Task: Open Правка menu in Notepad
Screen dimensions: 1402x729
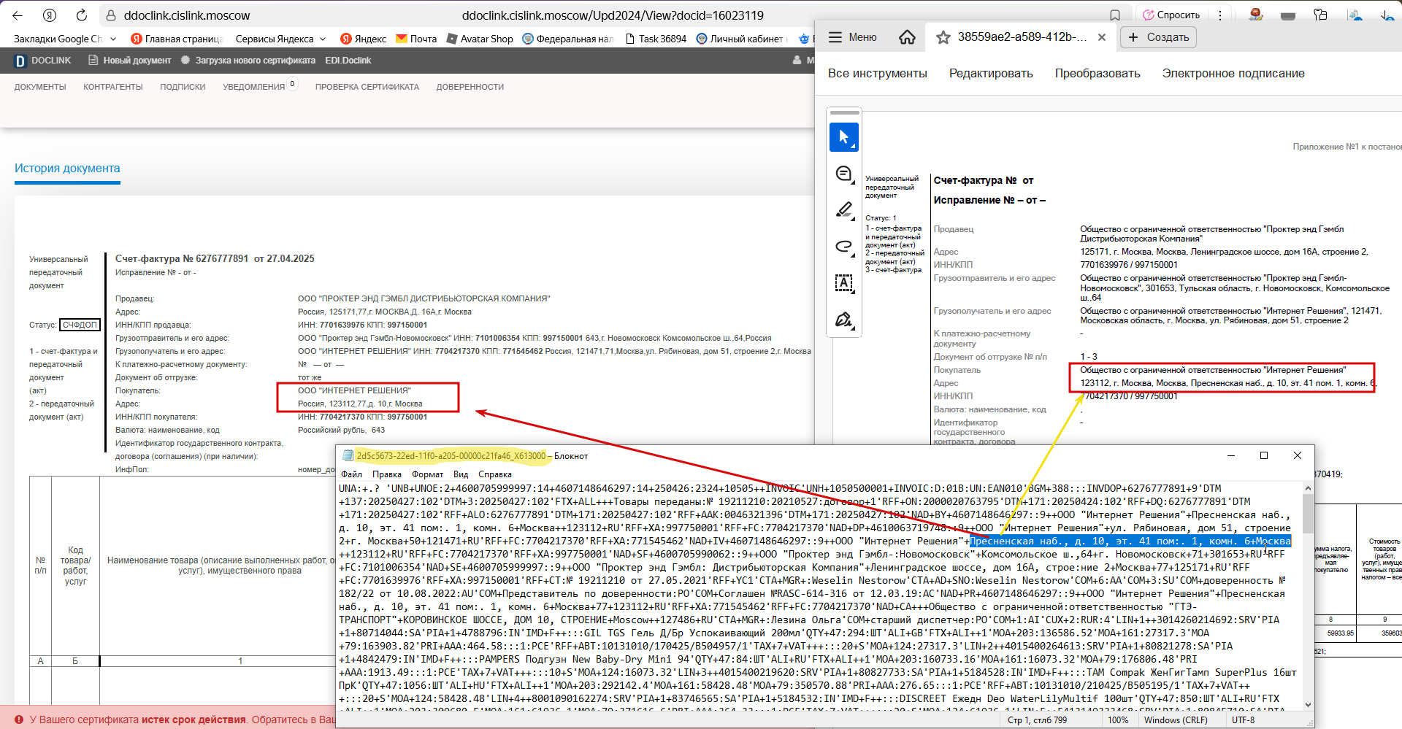Action: click(x=387, y=474)
